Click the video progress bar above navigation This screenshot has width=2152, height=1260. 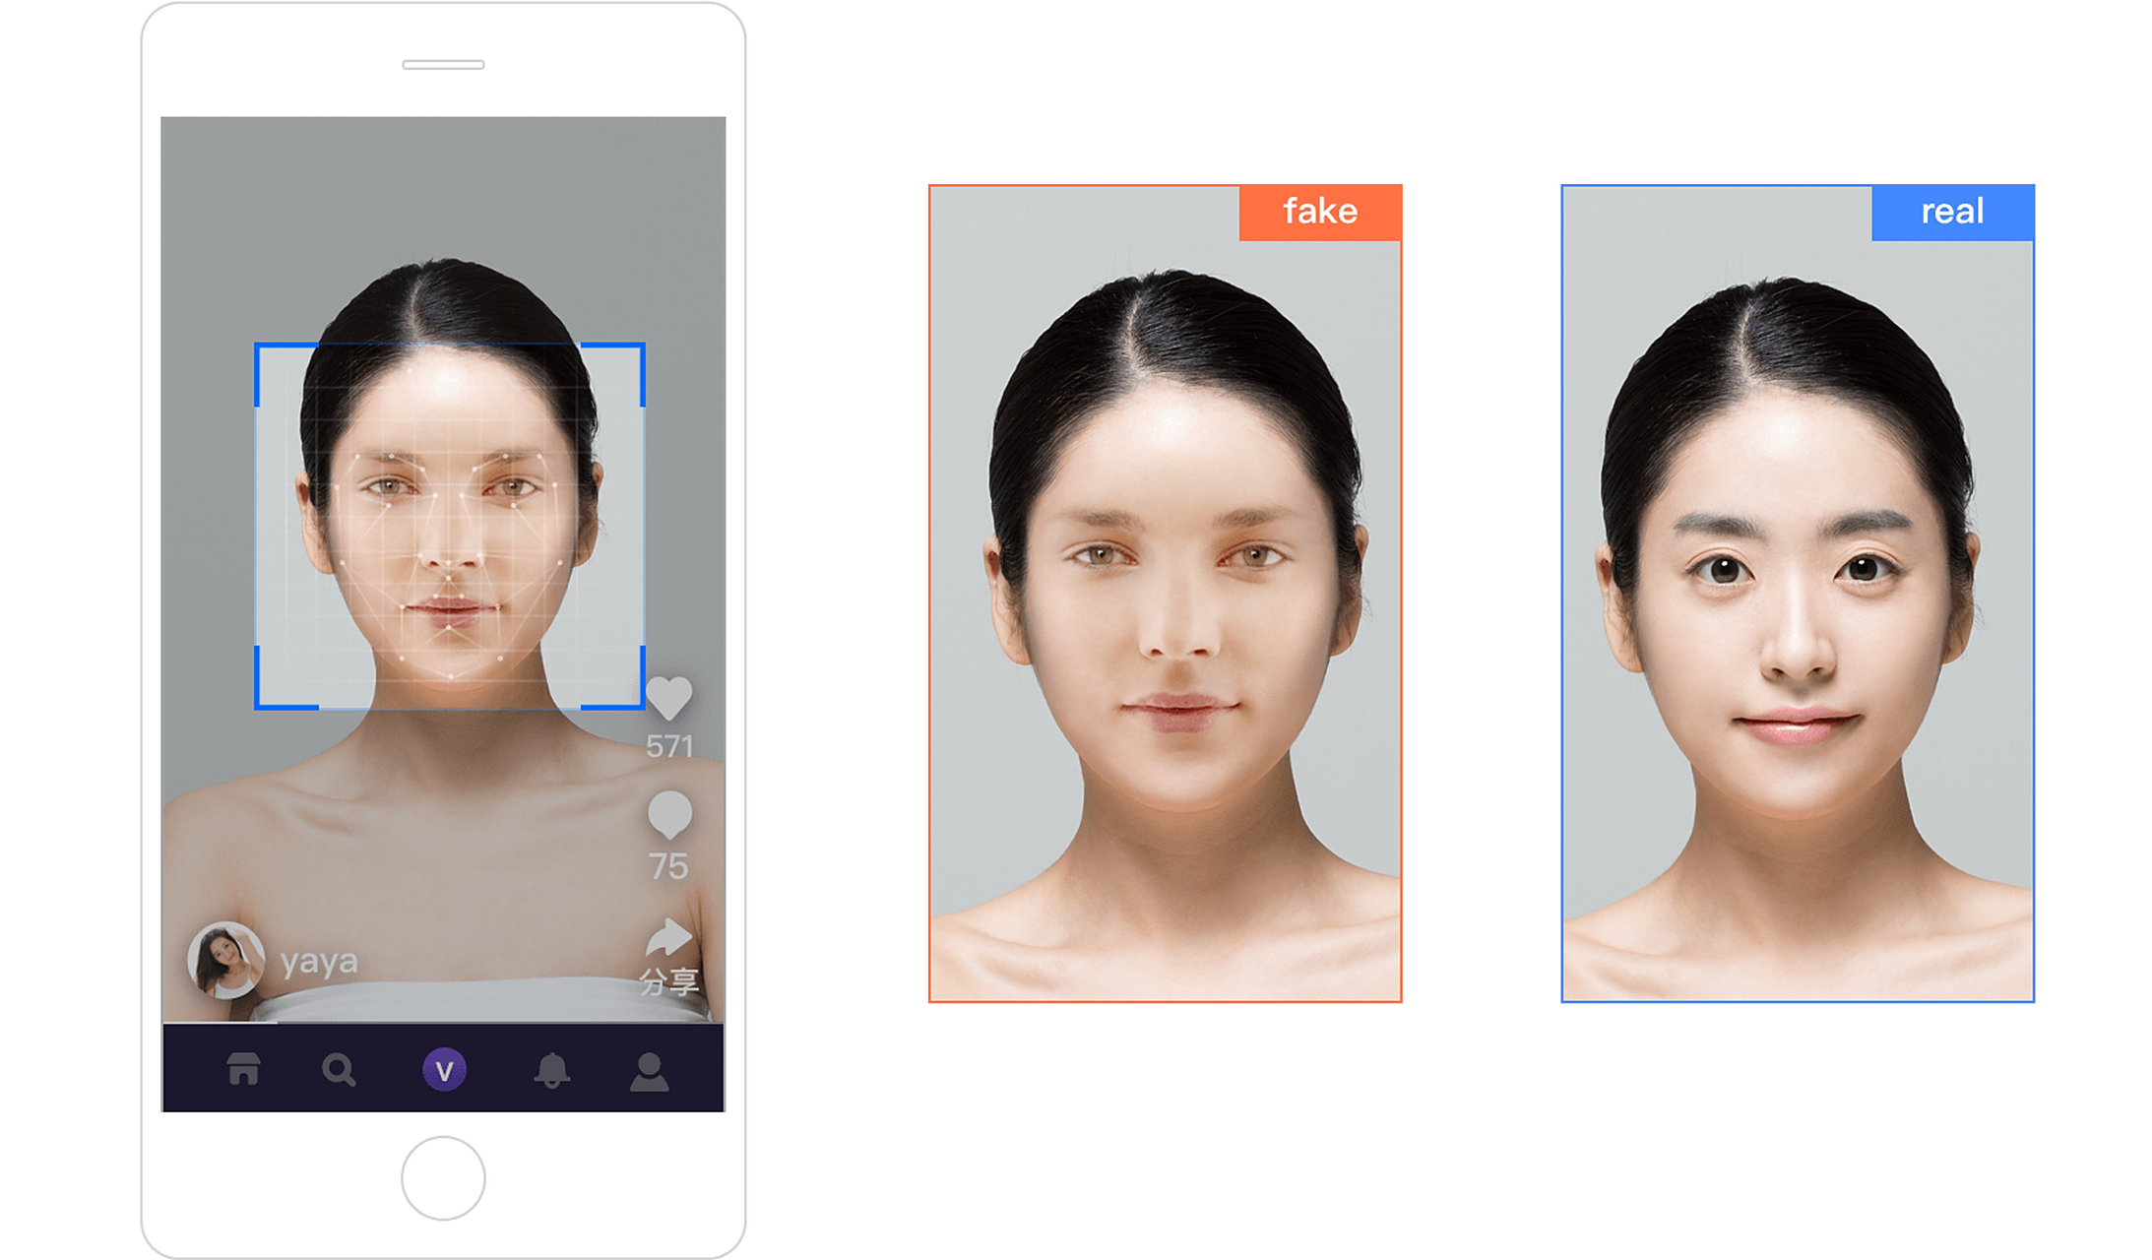(x=443, y=1023)
